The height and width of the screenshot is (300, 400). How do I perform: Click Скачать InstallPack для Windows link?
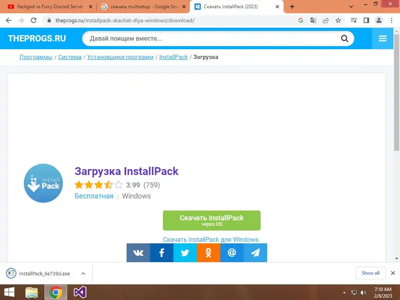[x=211, y=239]
